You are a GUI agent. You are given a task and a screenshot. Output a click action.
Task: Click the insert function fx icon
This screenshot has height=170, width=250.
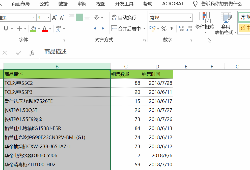click(32, 53)
